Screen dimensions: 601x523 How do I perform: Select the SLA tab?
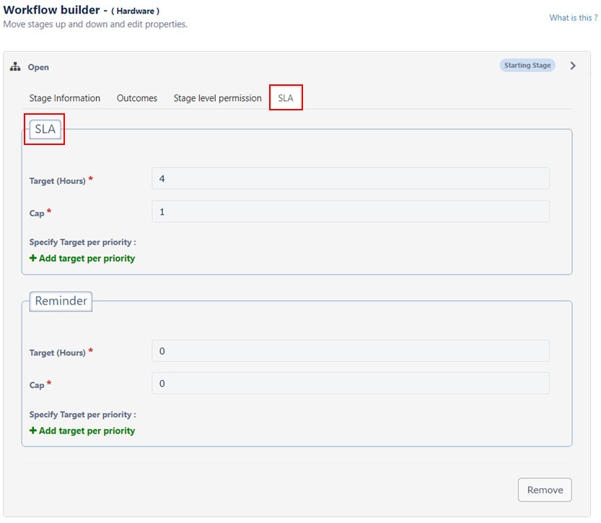tap(286, 98)
